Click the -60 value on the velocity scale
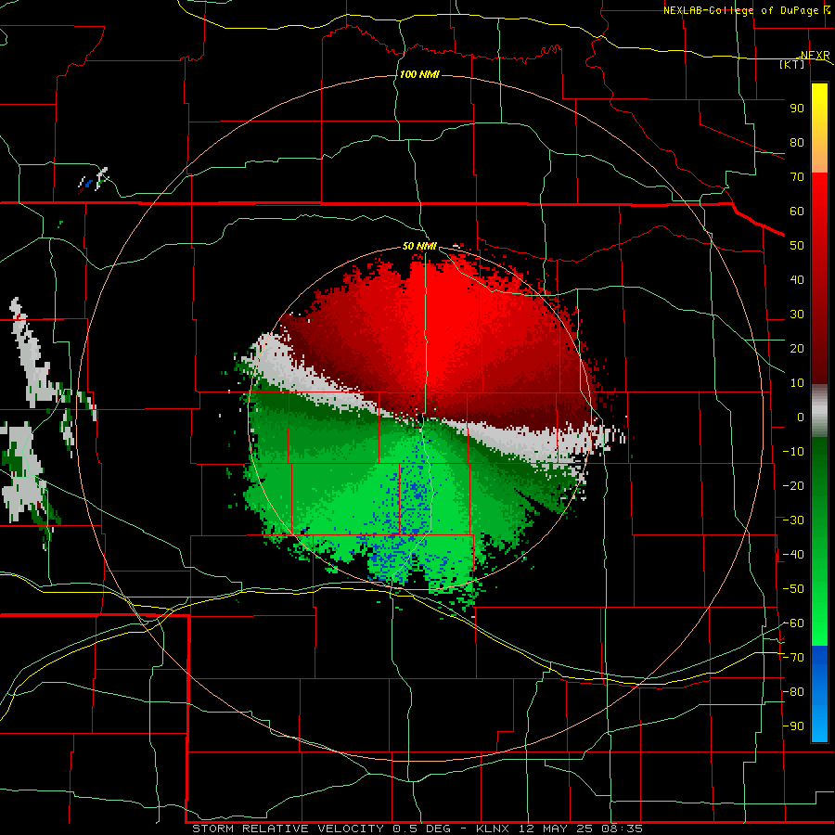The height and width of the screenshot is (835, 835). pos(793,623)
